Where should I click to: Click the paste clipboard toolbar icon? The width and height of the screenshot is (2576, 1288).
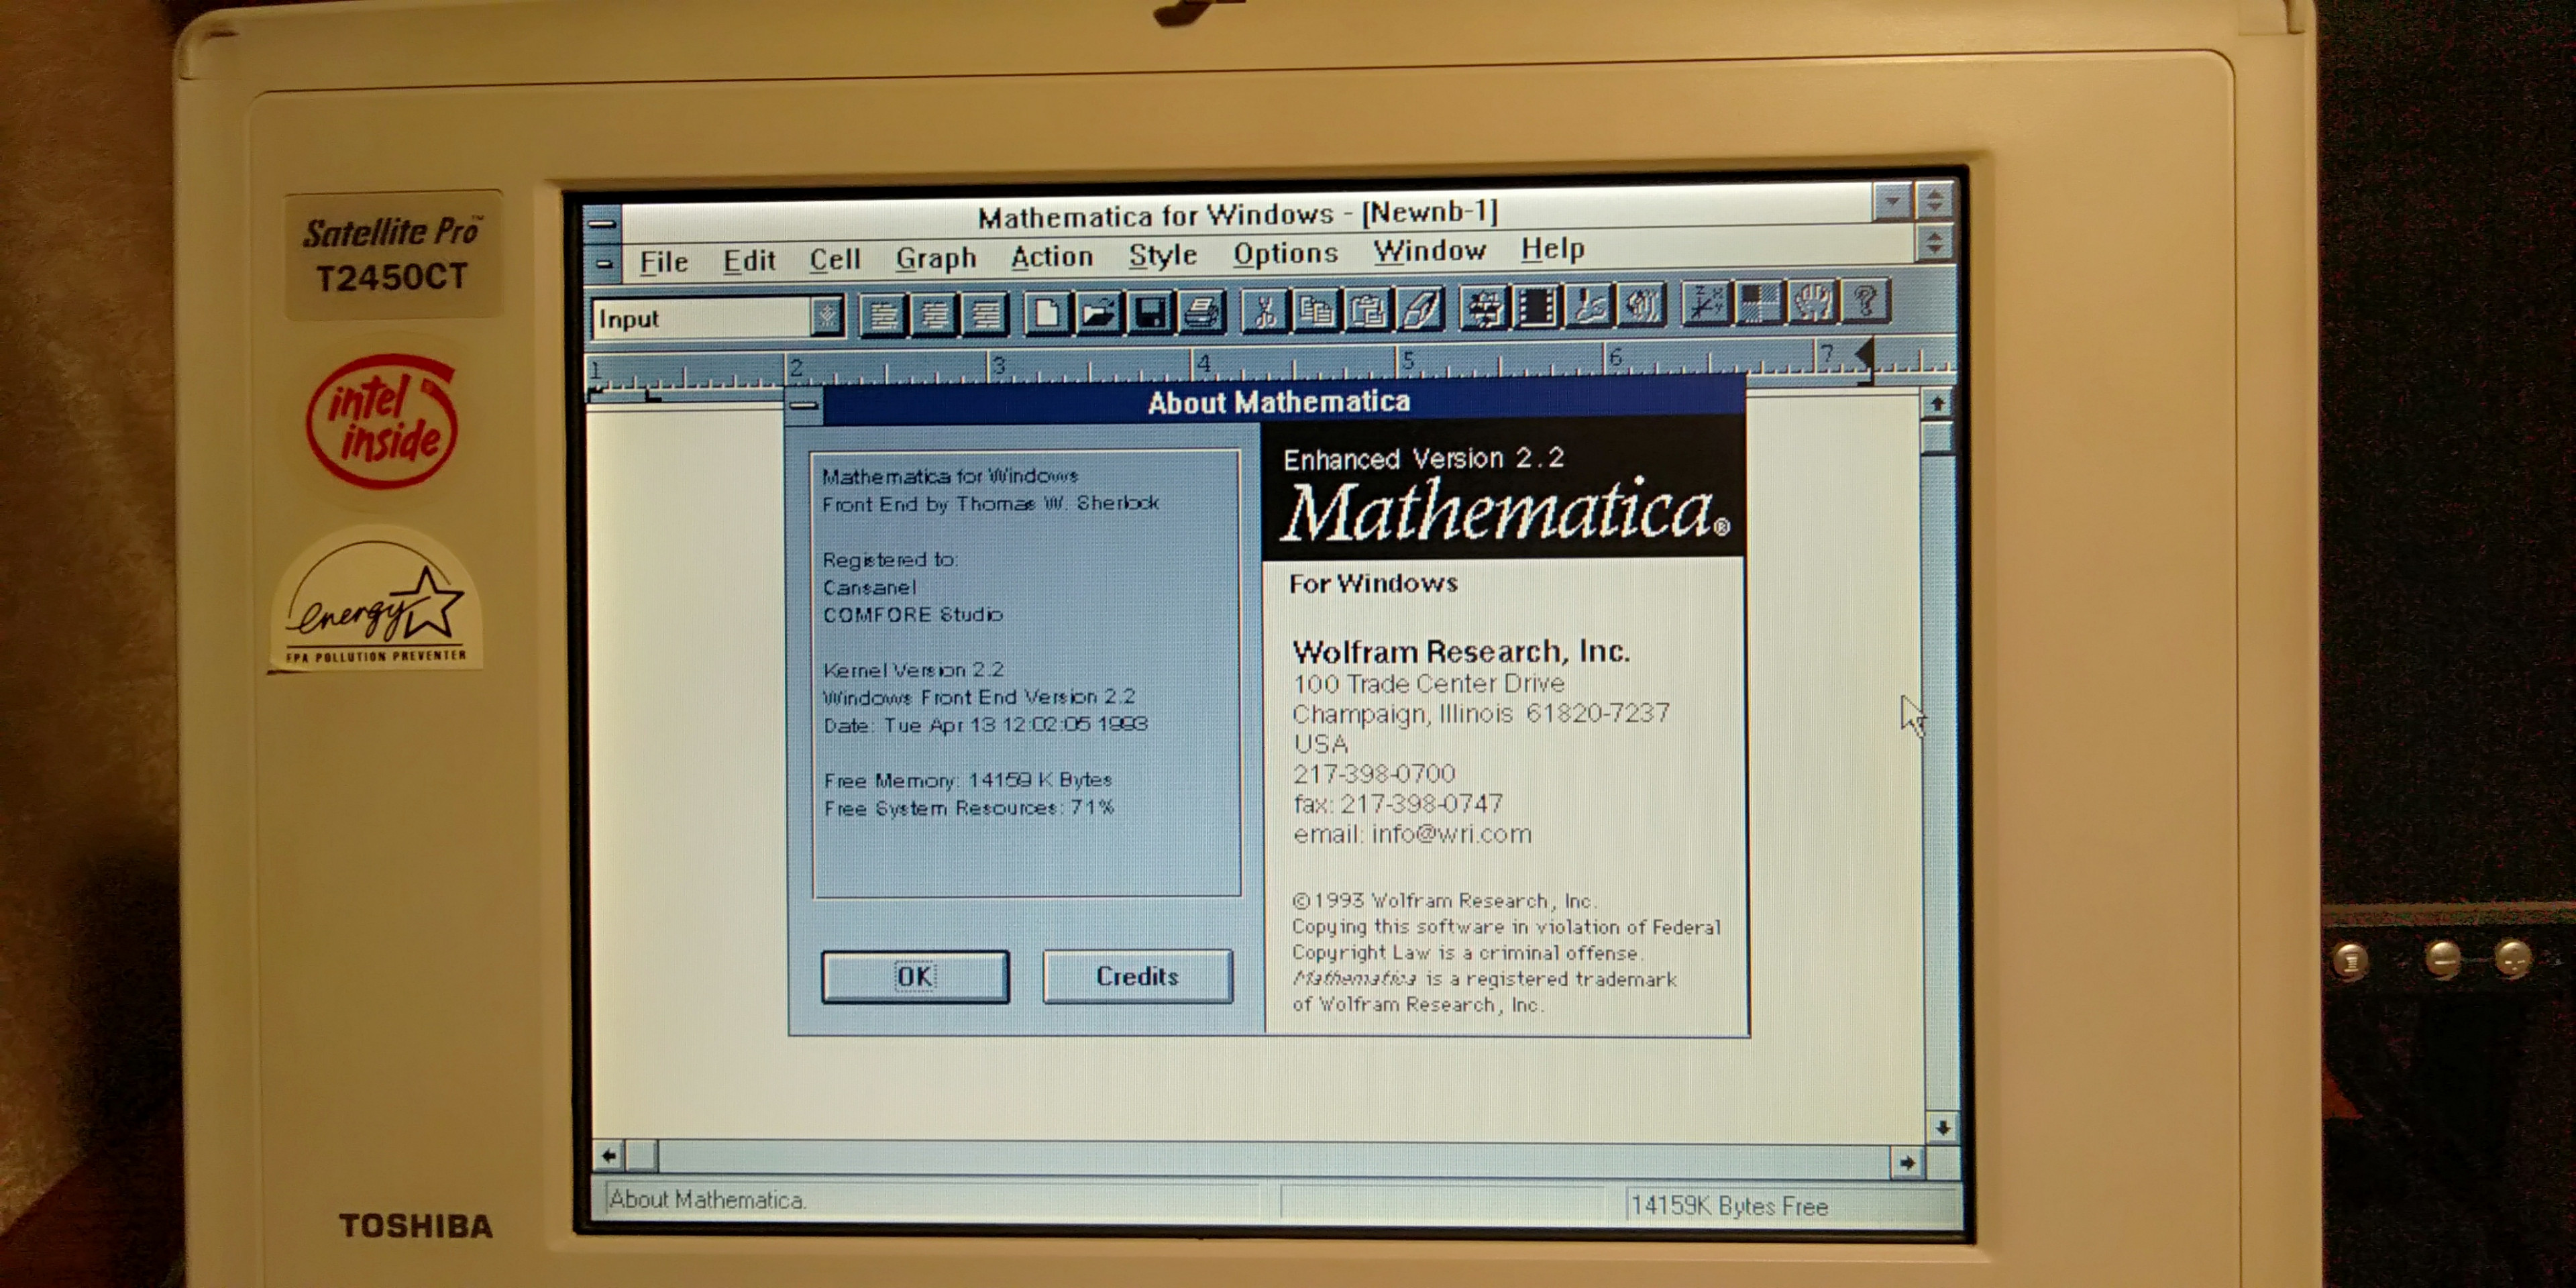point(1368,308)
